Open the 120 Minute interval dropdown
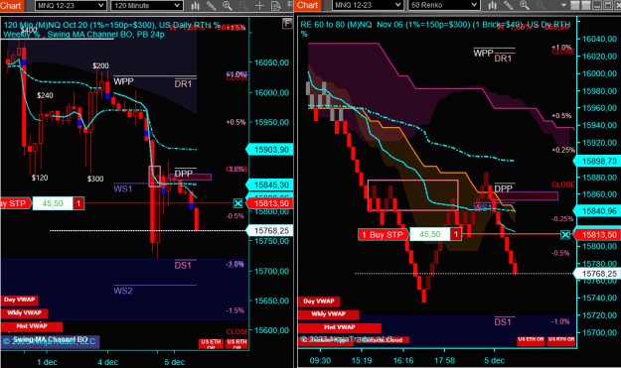The image size is (621, 368). (147, 6)
